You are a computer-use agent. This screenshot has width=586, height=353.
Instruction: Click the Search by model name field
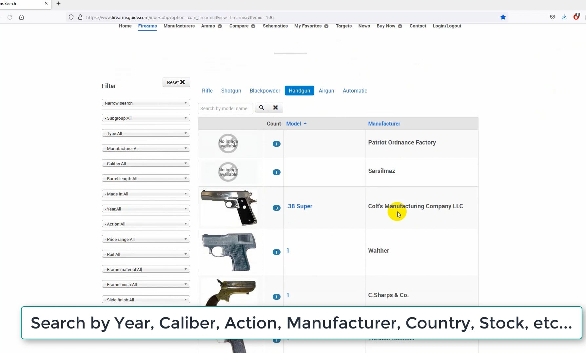[225, 109]
